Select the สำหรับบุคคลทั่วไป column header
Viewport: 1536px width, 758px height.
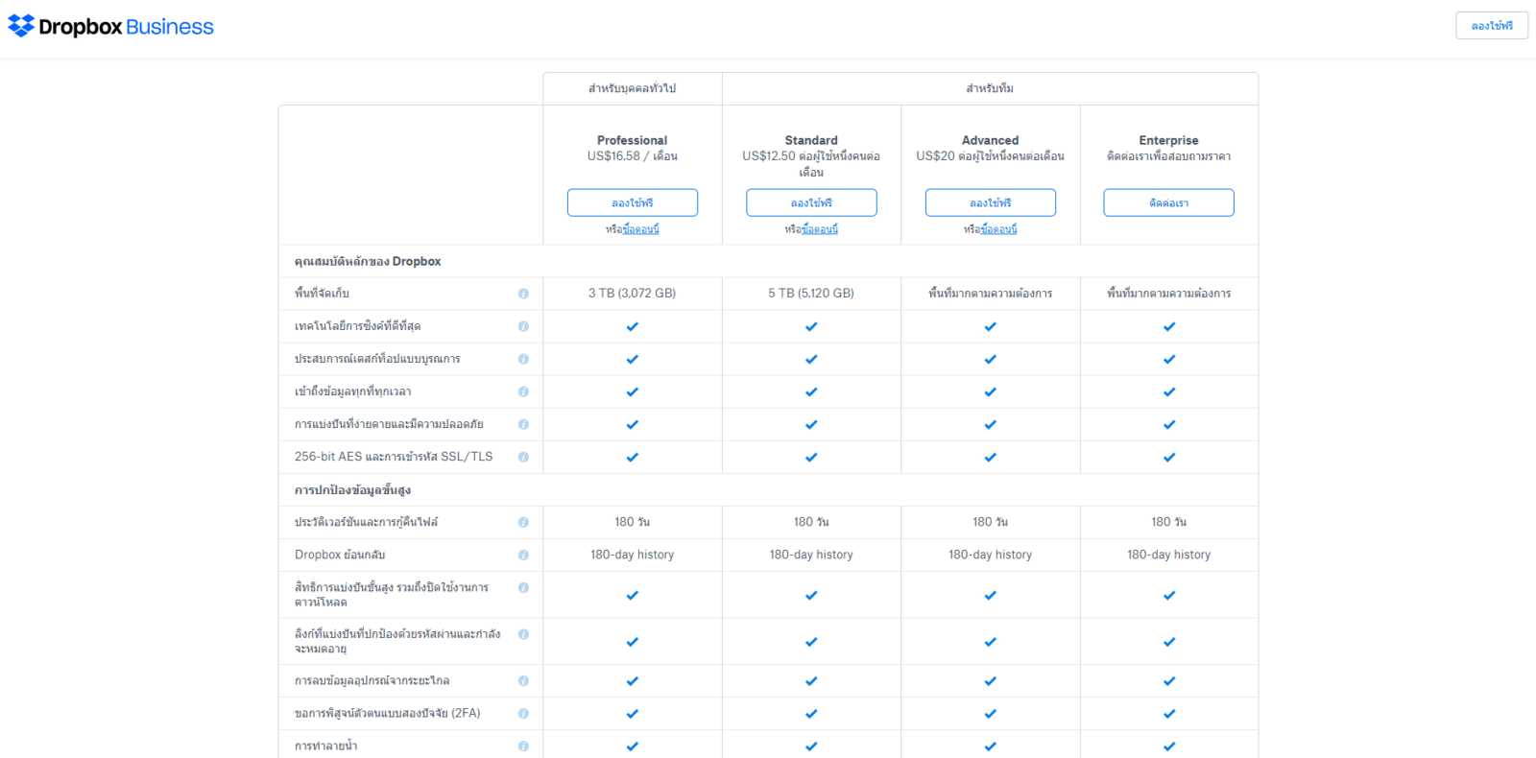click(x=633, y=88)
